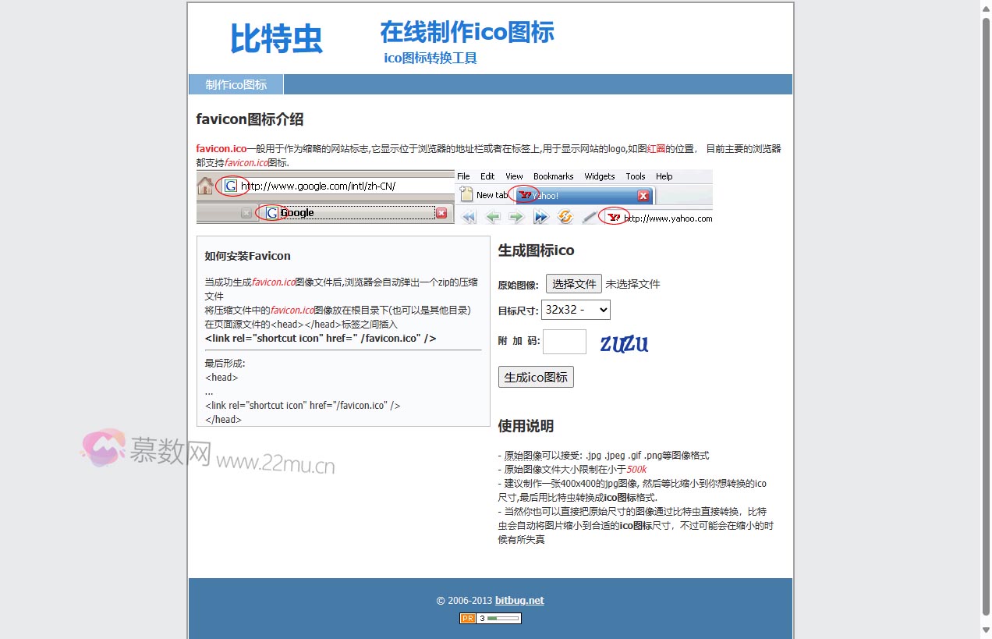Click the 附加码 captcha input field

click(564, 341)
